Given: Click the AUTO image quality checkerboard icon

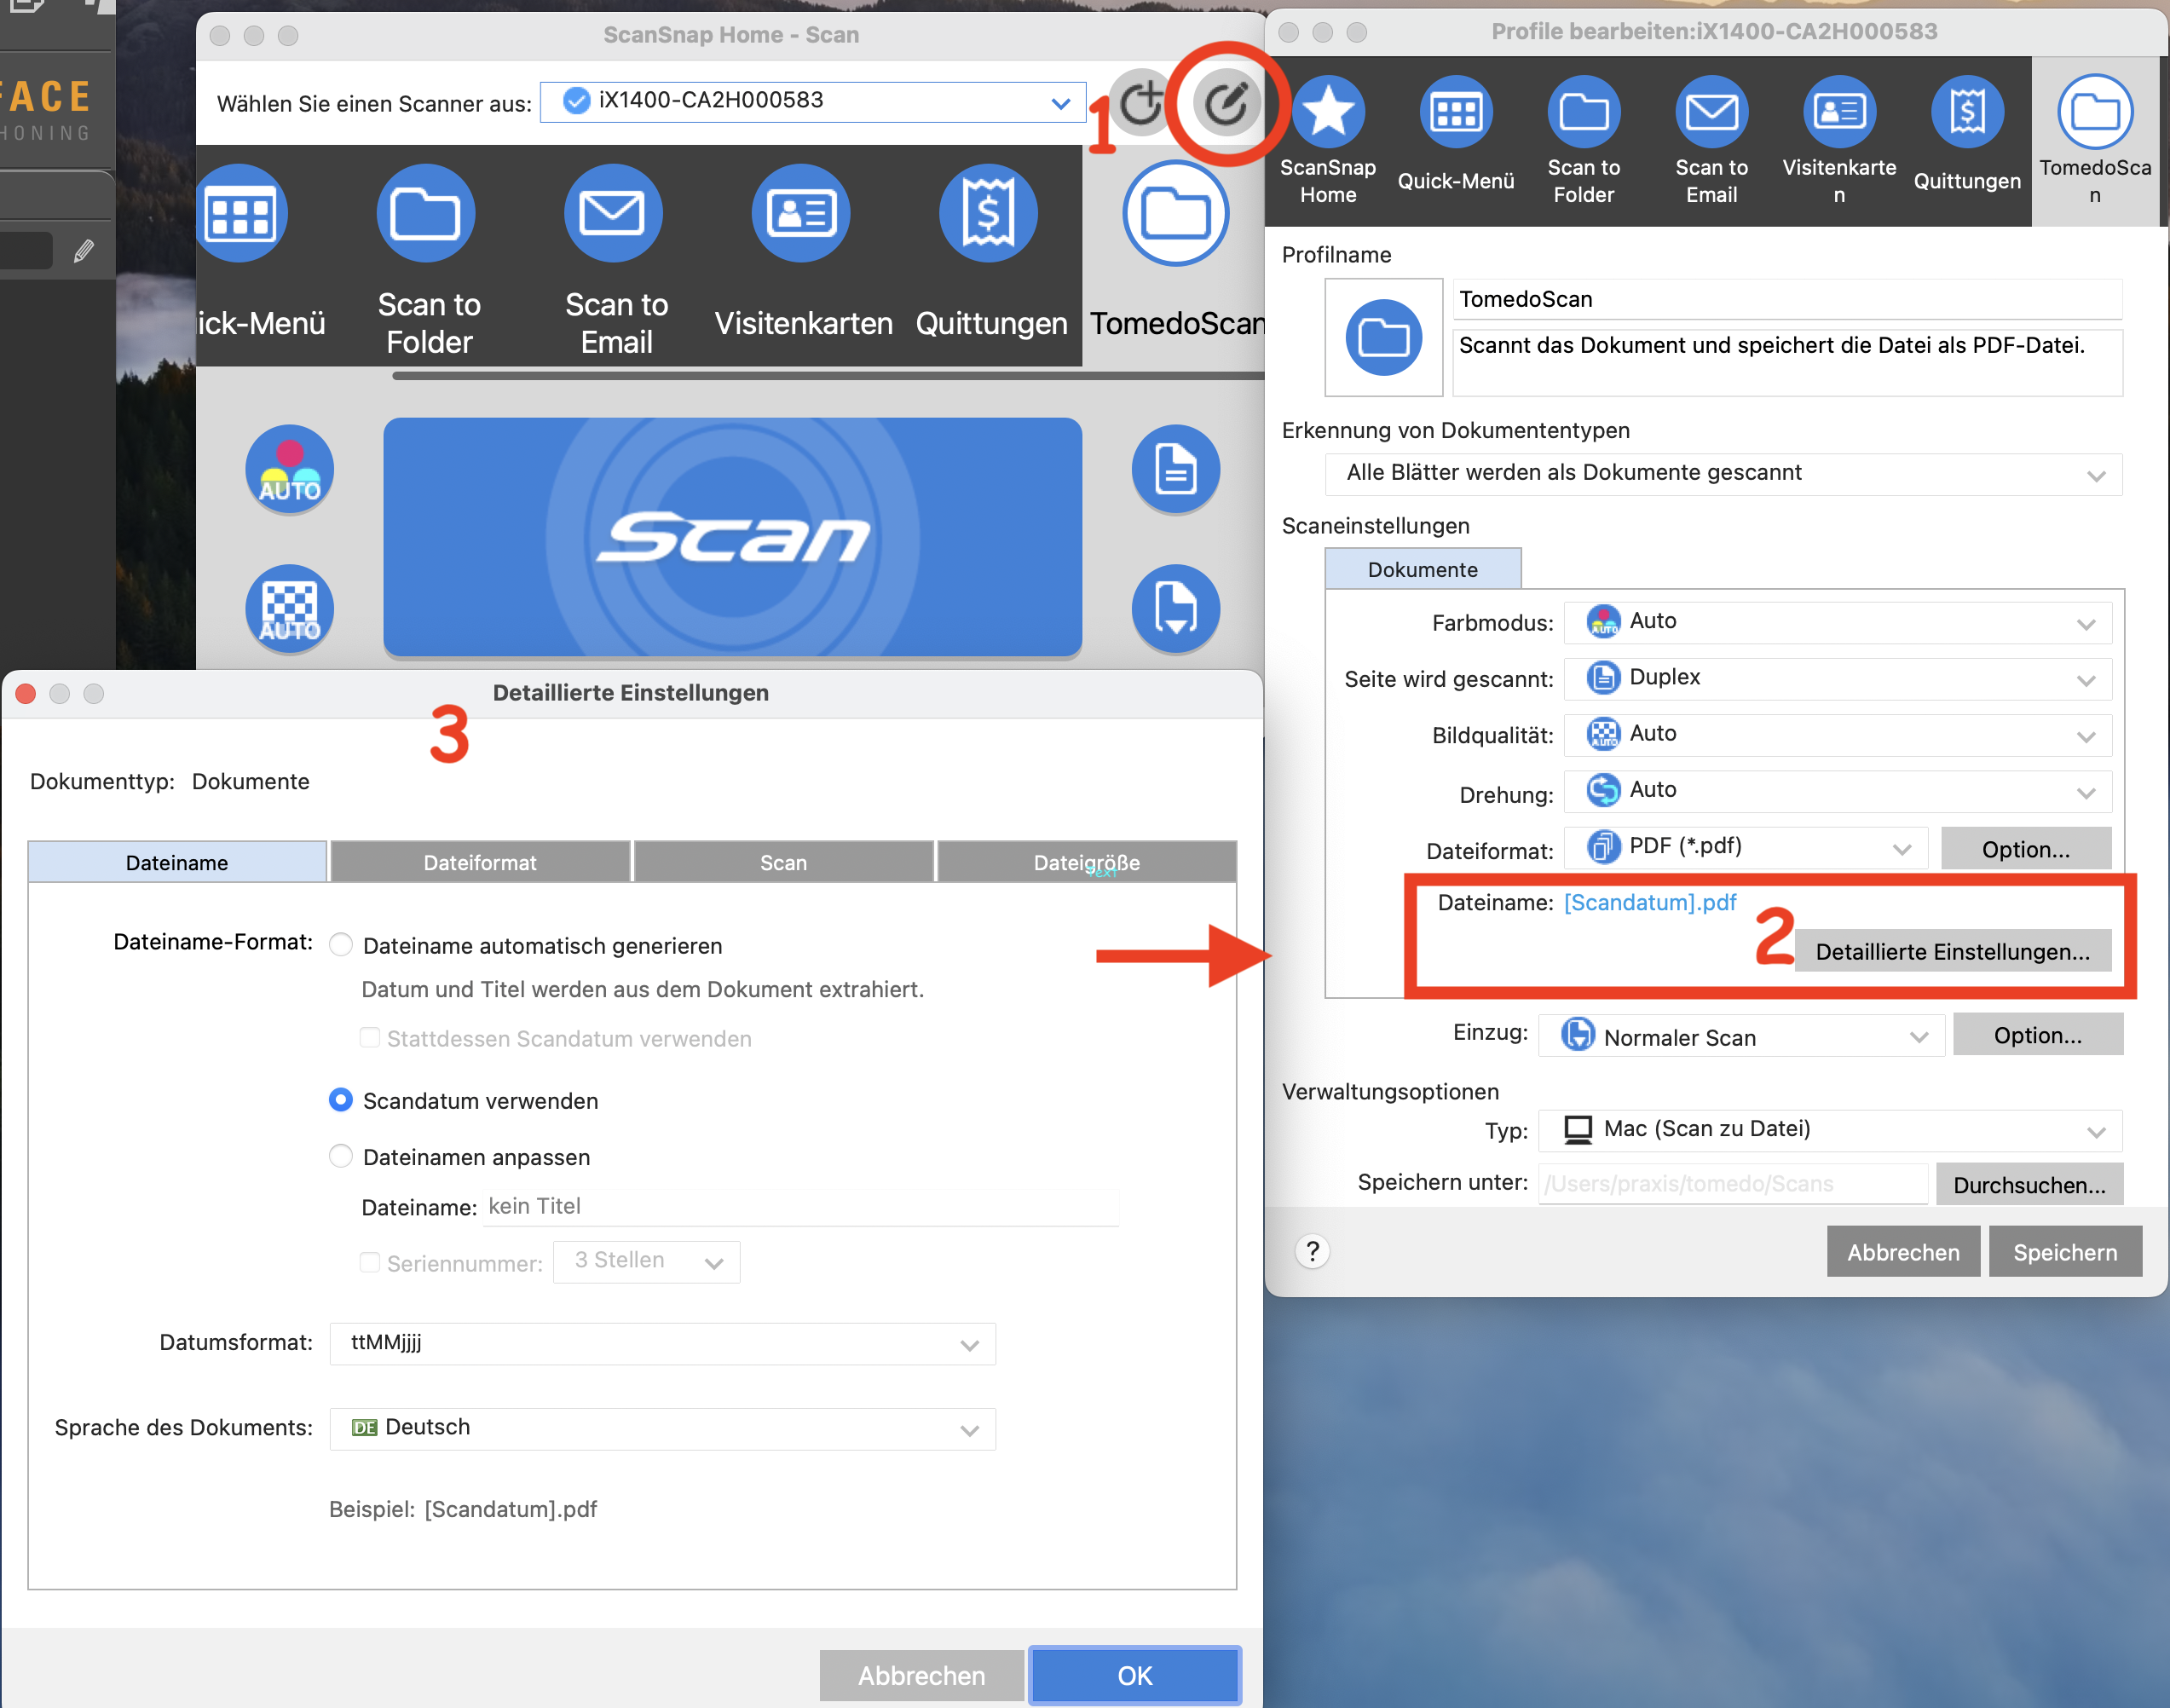Looking at the screenshot, I should [x=289, y=609].
